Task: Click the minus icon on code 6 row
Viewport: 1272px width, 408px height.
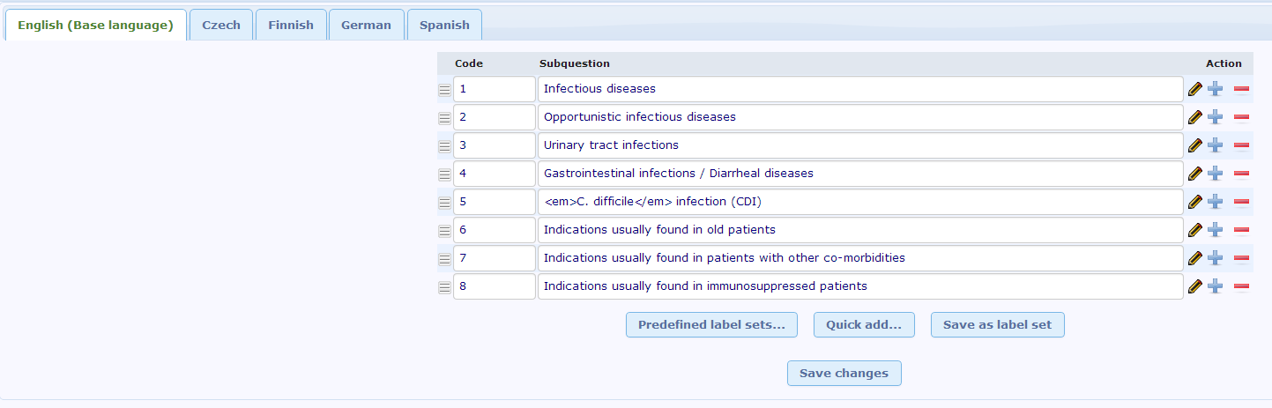Action: click(x=1241, y=230)
